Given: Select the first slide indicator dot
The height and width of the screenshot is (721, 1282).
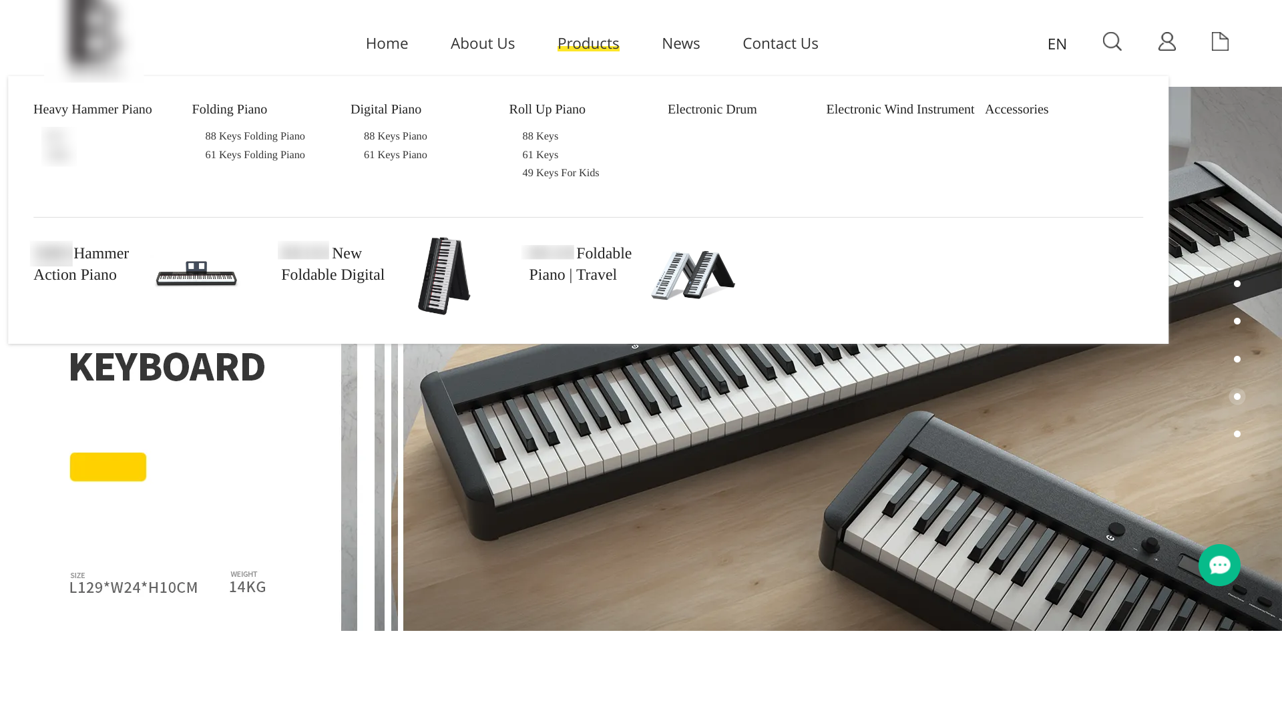Looking at the screenshot, I should pyautogui.click(x=1237, y=284).
